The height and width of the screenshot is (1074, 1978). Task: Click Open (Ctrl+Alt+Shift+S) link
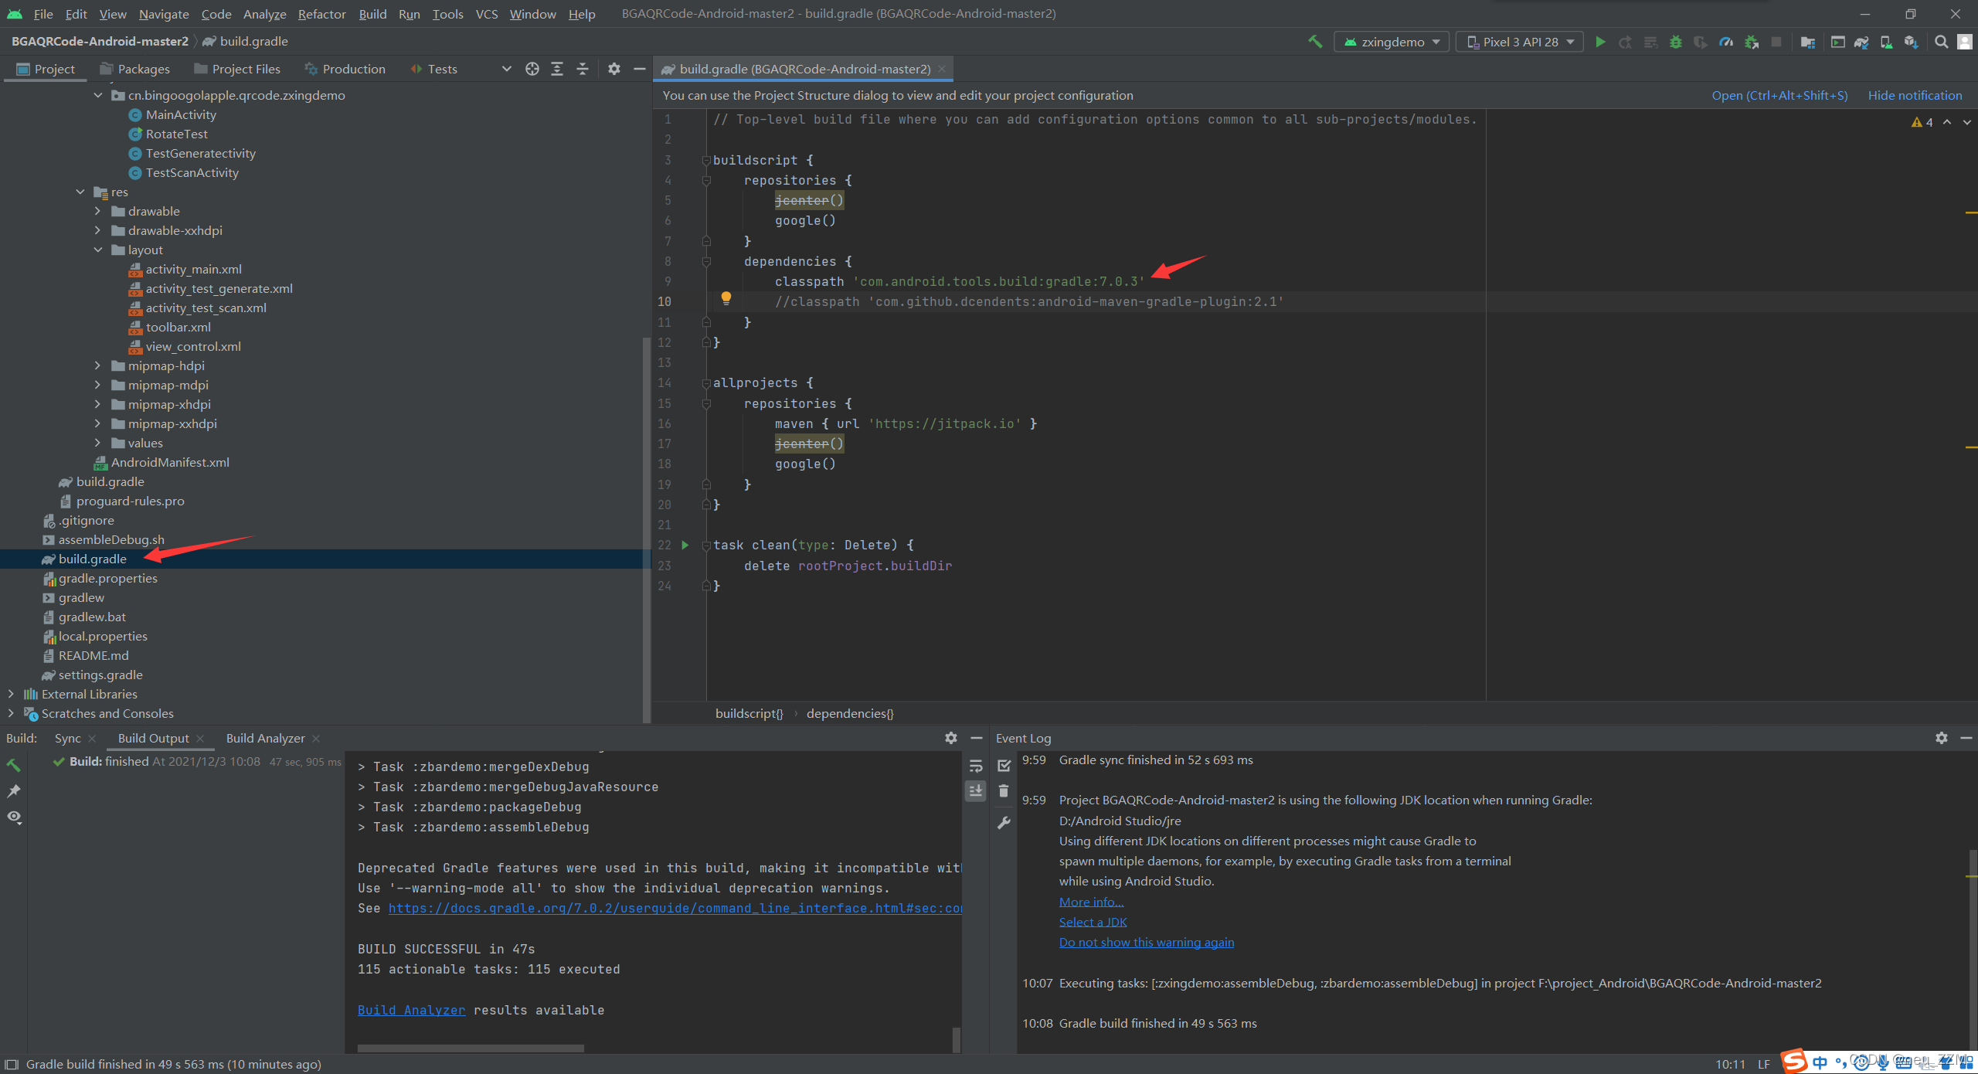click(1779, 95)
